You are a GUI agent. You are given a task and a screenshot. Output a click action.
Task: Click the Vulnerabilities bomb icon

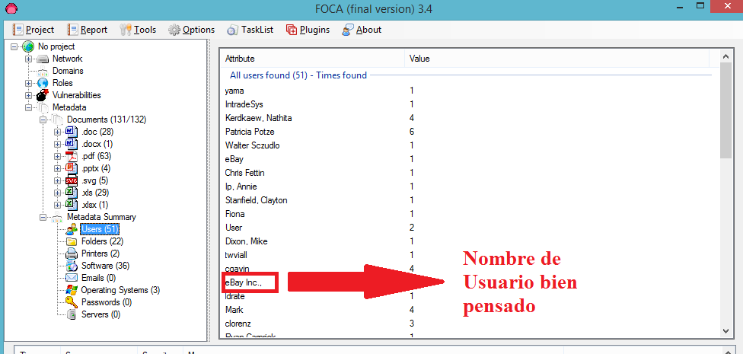(43, 94)
